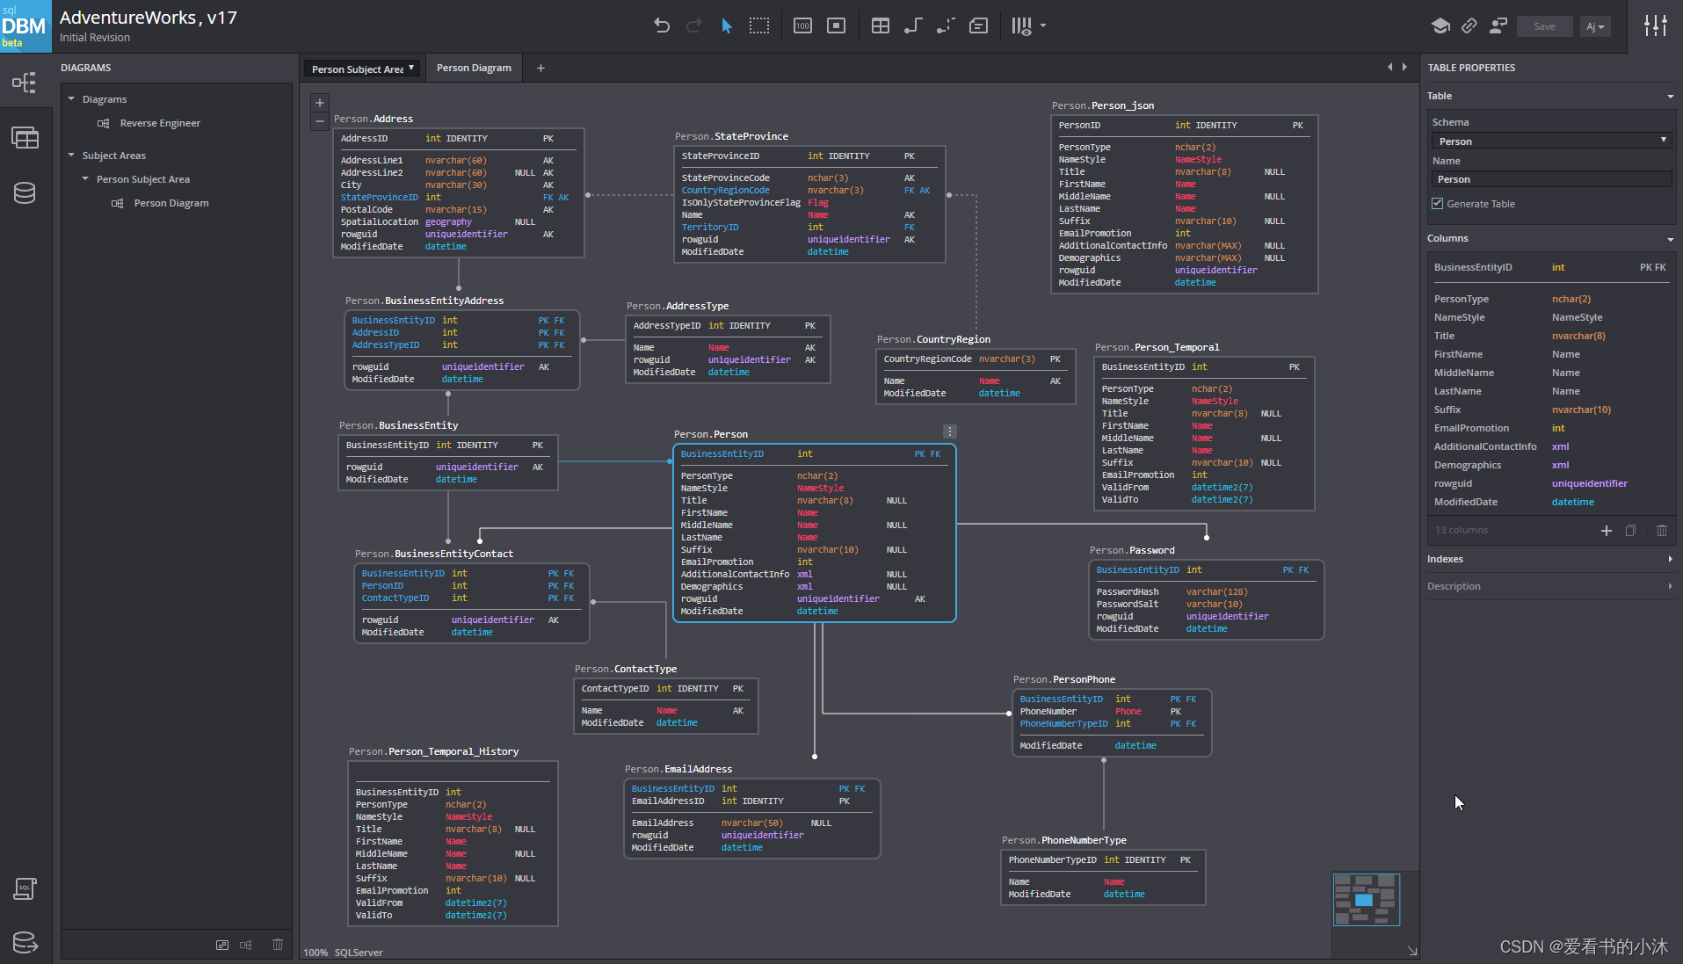This screenshot has height=964, width=1683.
Task: Select Person Diagram in tree
Action: (x=171, y=203)
